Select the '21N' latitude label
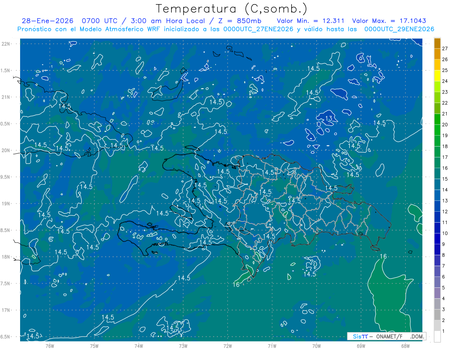This screenshot has height=351, width=455. 5,97
